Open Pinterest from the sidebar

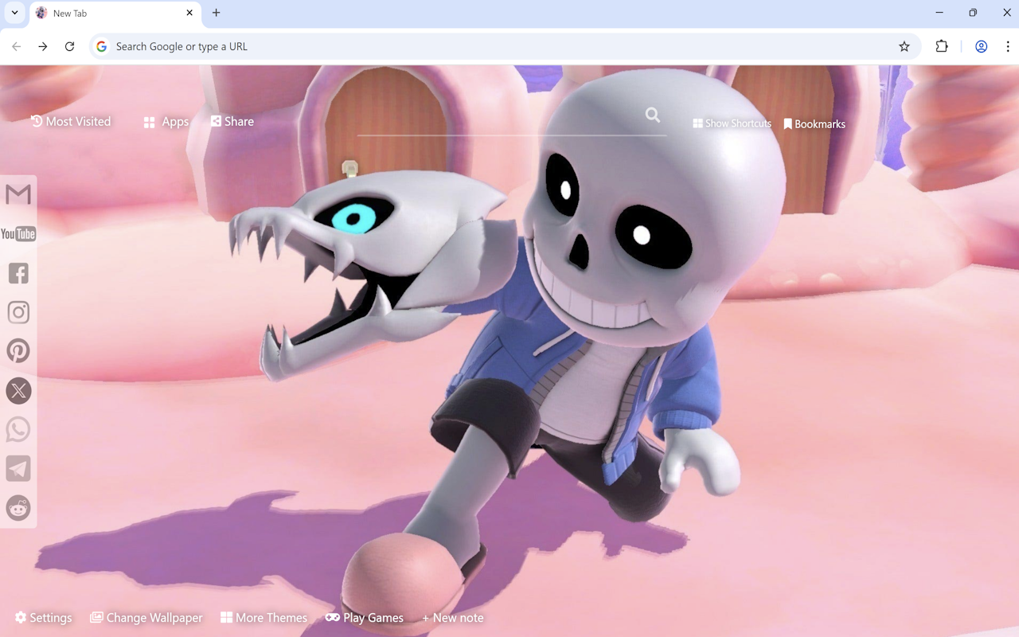click(18, 350)
